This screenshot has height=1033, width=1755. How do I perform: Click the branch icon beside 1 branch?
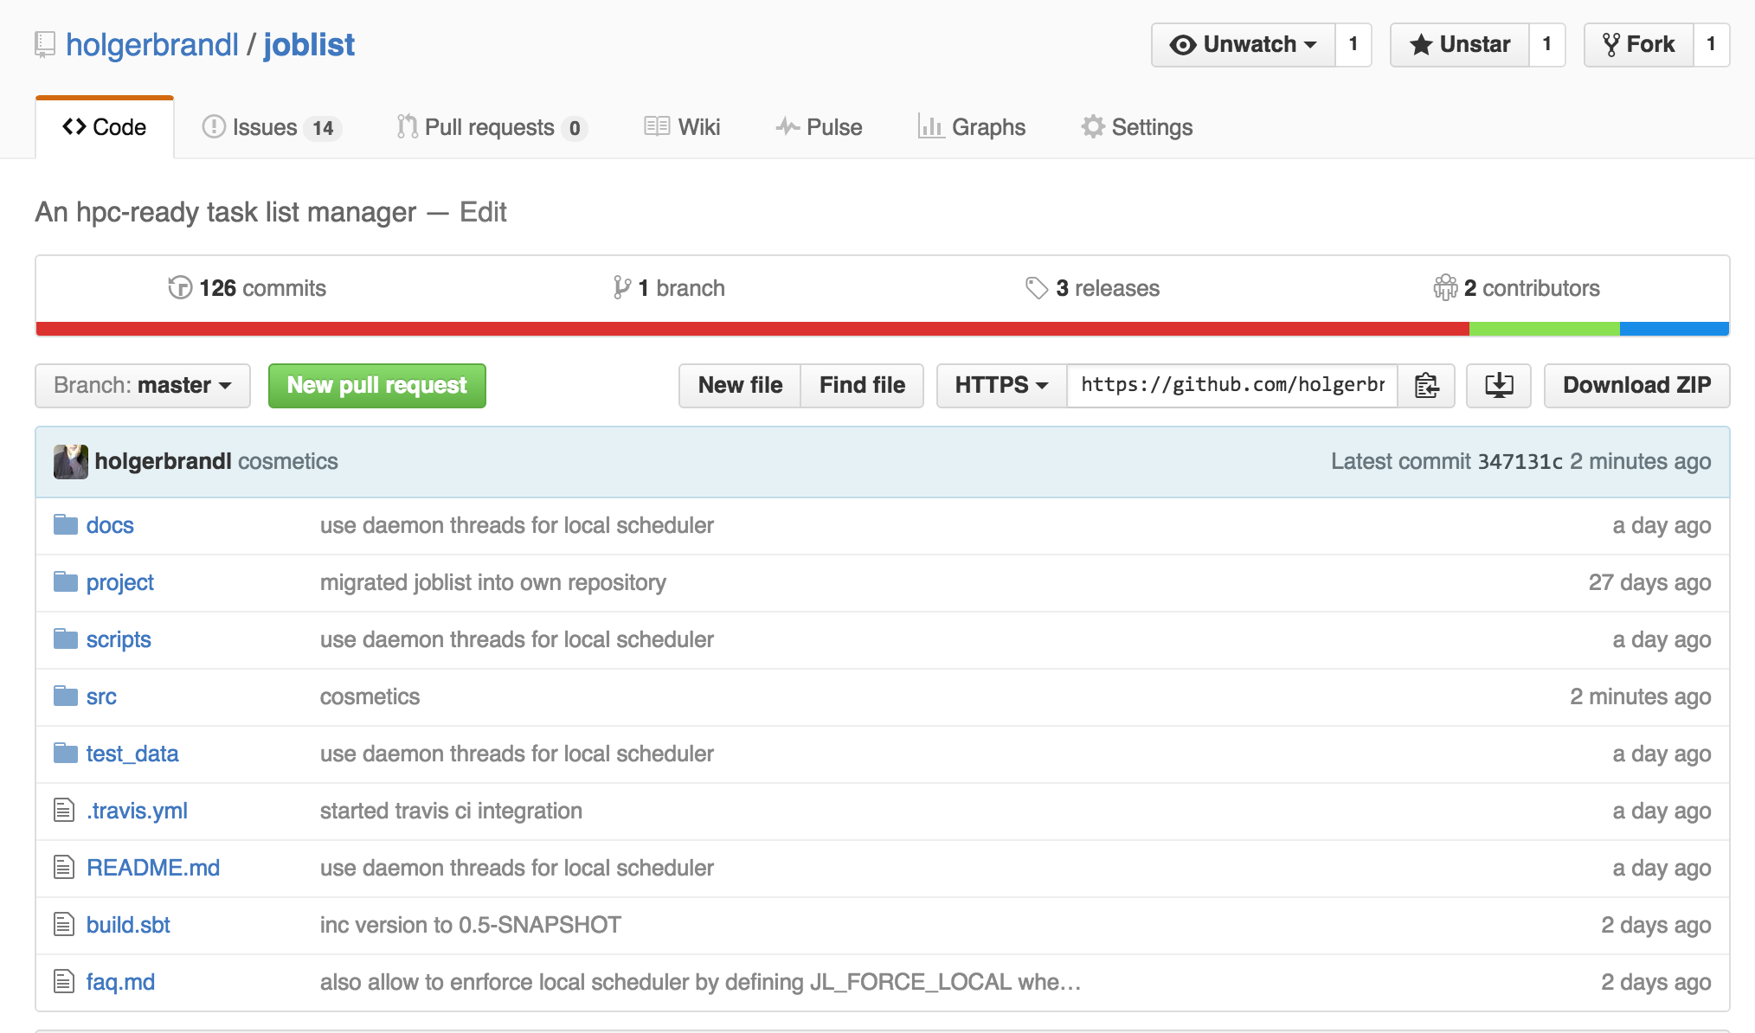[621, 288]
